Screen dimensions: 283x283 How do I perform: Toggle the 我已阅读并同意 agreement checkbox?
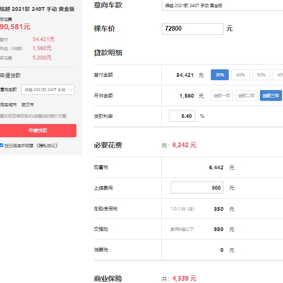tap(2, 145)
